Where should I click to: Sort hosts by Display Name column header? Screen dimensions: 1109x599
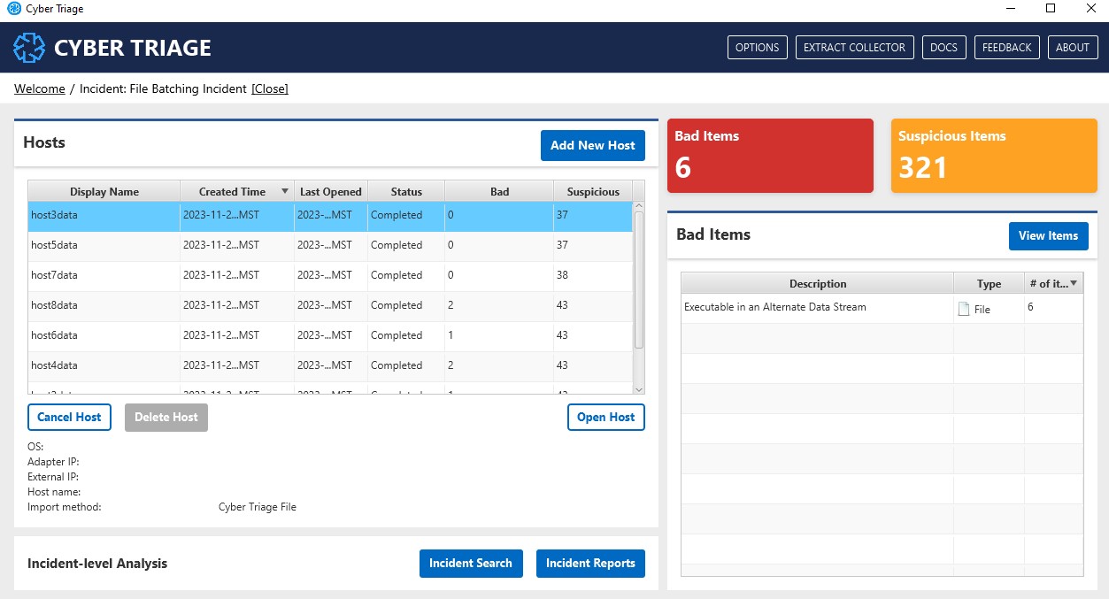(104, 191)
